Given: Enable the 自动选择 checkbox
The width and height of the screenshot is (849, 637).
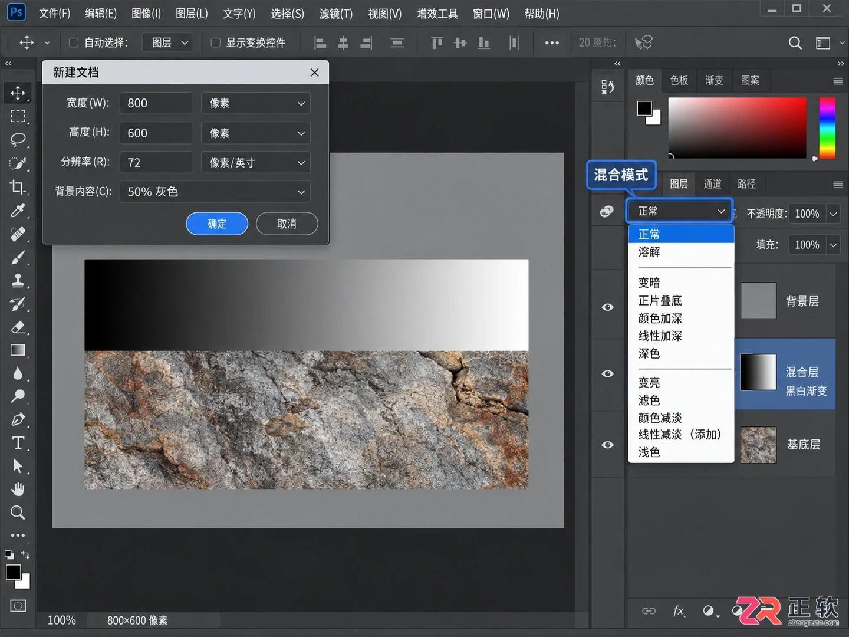Looking at the screenshot, I should point(74,42).
